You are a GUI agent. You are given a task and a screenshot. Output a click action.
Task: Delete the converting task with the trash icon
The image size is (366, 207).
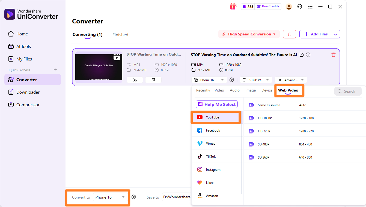click(333, 55)
